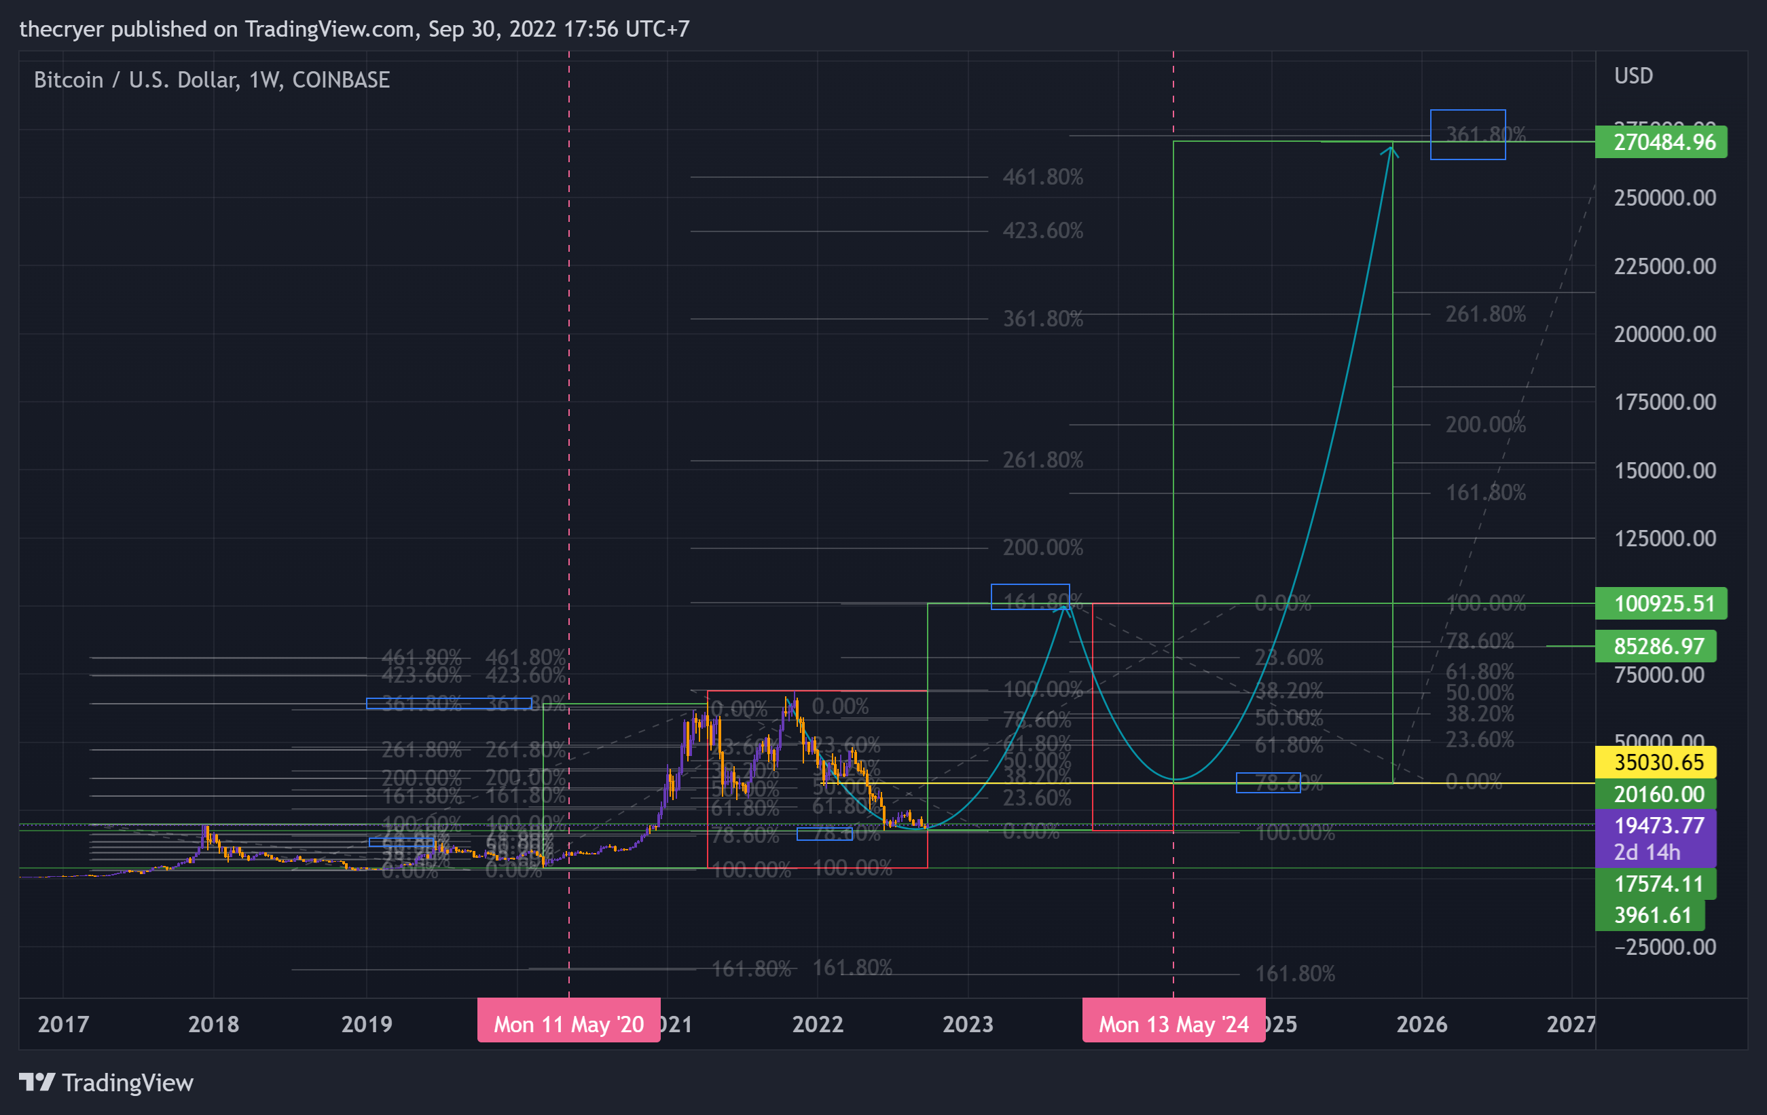Click the USD currency label on price axis
Viewport: 1767px width, 1115px height.
pyautogui.click(x=1633, y=75)
